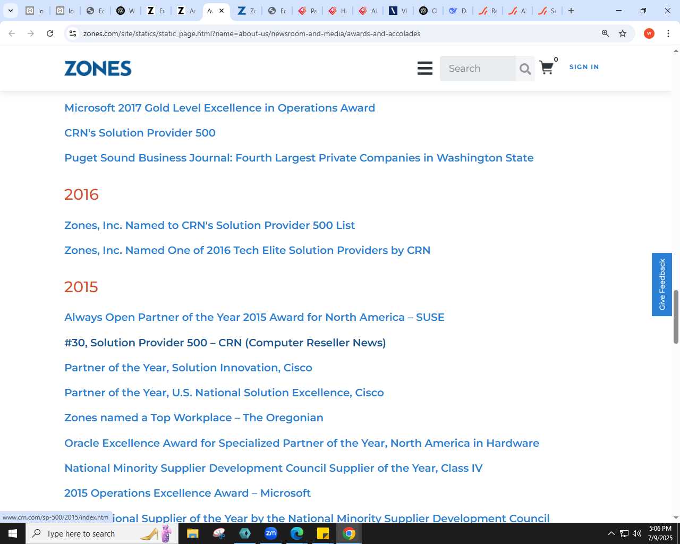Viewport: 680px width, 544px height.
Task: Open a new tab with the plus icon
Action: coord(571,11)
